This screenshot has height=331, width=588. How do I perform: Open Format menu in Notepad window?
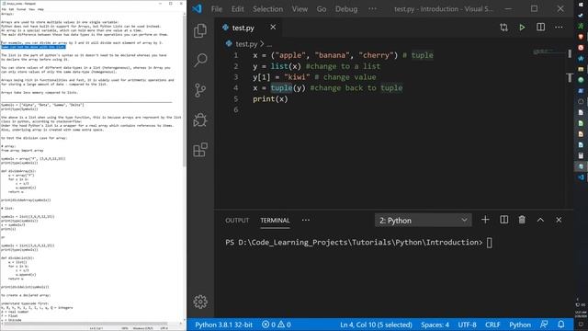point(21,9)
